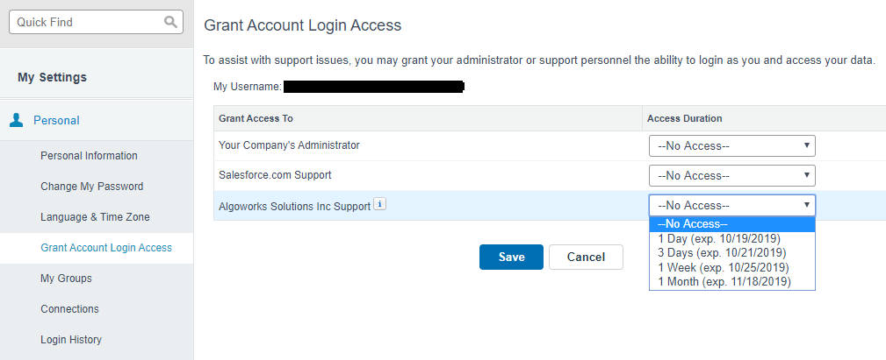Open Salesforce.com Support access duration dropdown
Screen dimensions: 886x360
coord(731,175)
